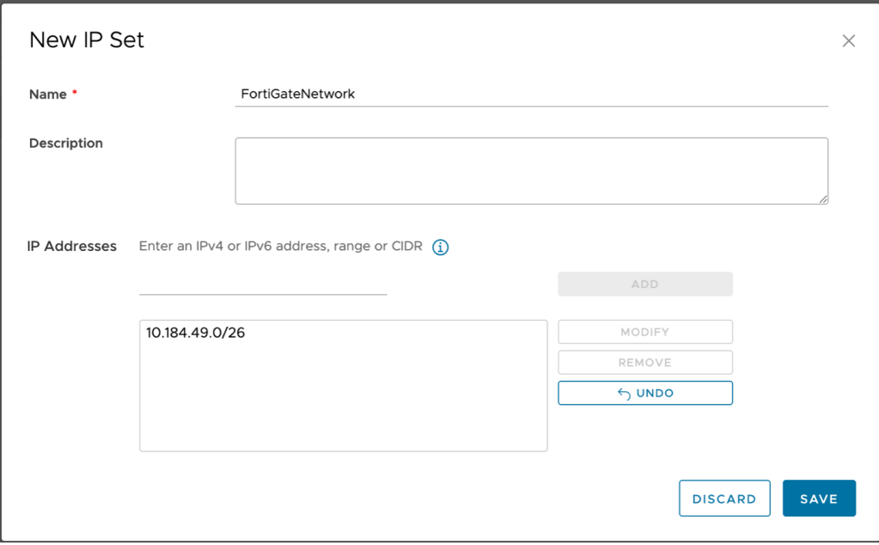Click the IP Addresses label
The height and width of the screenshot is (545, 879).
click(x=72, y=247)
